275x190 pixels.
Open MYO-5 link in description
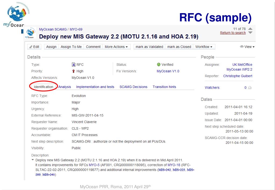tap(94, 165)
